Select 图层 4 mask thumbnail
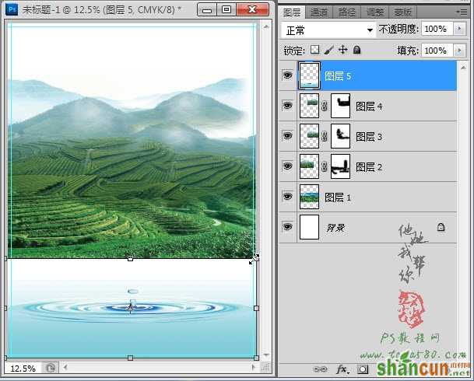 341,106
